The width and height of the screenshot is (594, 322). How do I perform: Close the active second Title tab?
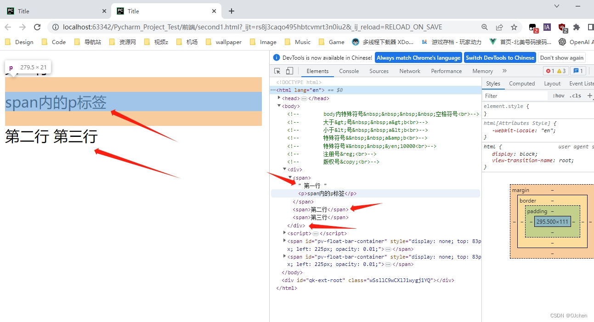(x=214, y=11)
